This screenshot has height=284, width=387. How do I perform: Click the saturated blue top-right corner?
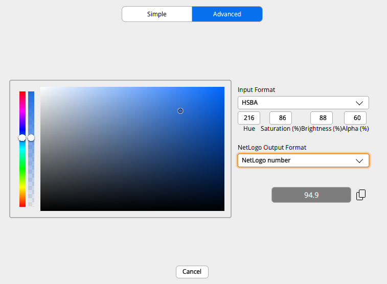(222, 89)
